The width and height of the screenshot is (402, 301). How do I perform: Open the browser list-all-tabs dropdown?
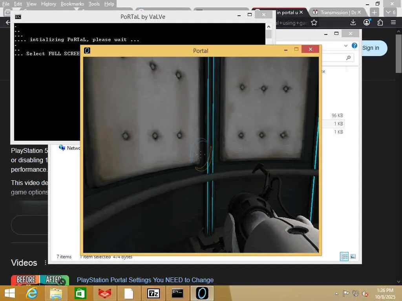tap(391, 12)
